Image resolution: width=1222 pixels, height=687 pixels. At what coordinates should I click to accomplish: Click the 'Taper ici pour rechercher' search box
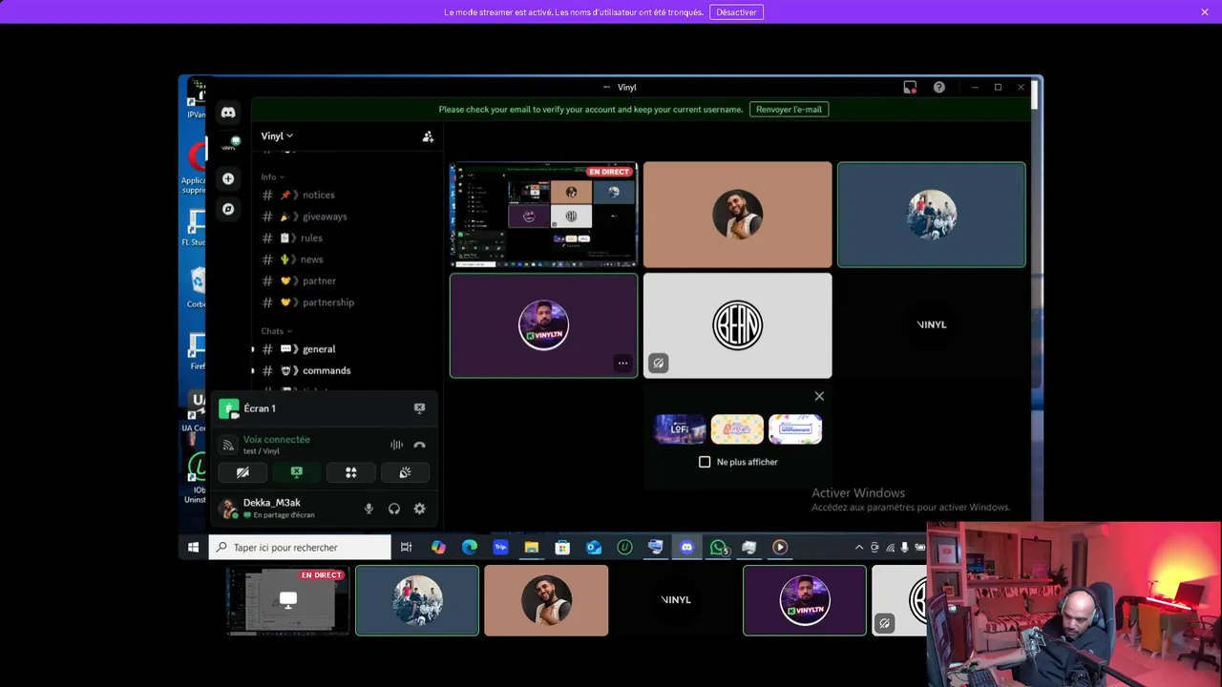click(300, 547)
